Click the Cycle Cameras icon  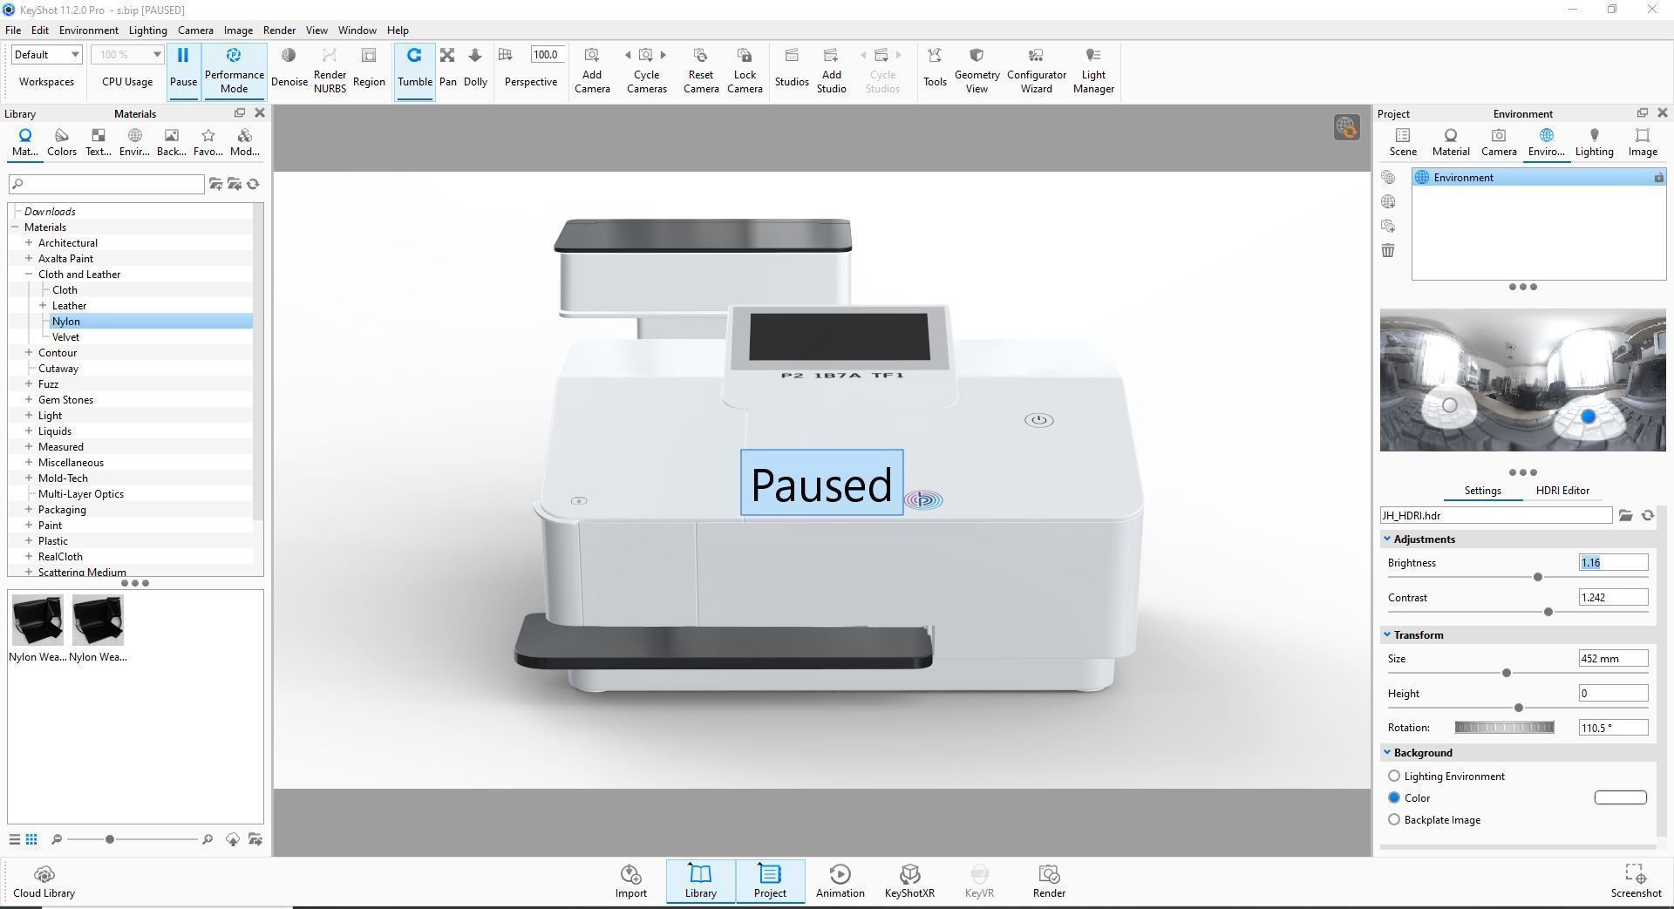click(646, 55)
